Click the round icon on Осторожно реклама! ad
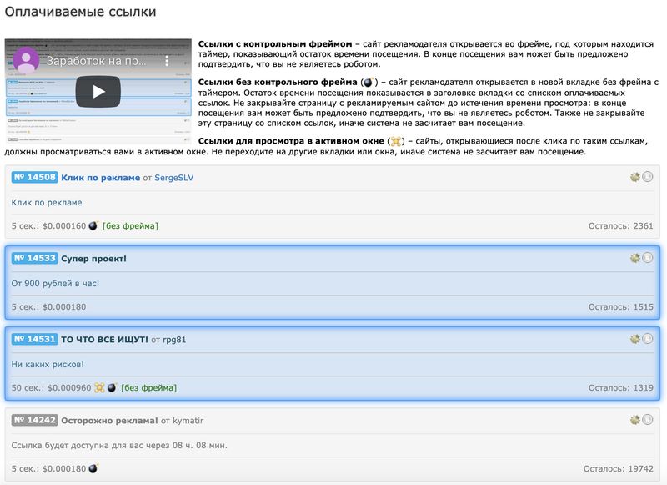Image resolution: width=667 pixels, height=485 pixels. pyautogui.click(x=648, y=420)
